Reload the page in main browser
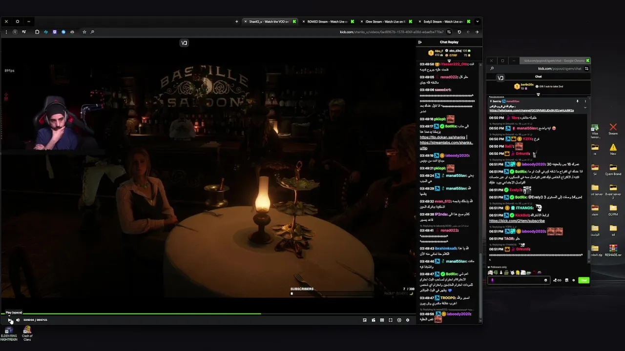Viewport: 625px width, 351px height. click(459, 32)
